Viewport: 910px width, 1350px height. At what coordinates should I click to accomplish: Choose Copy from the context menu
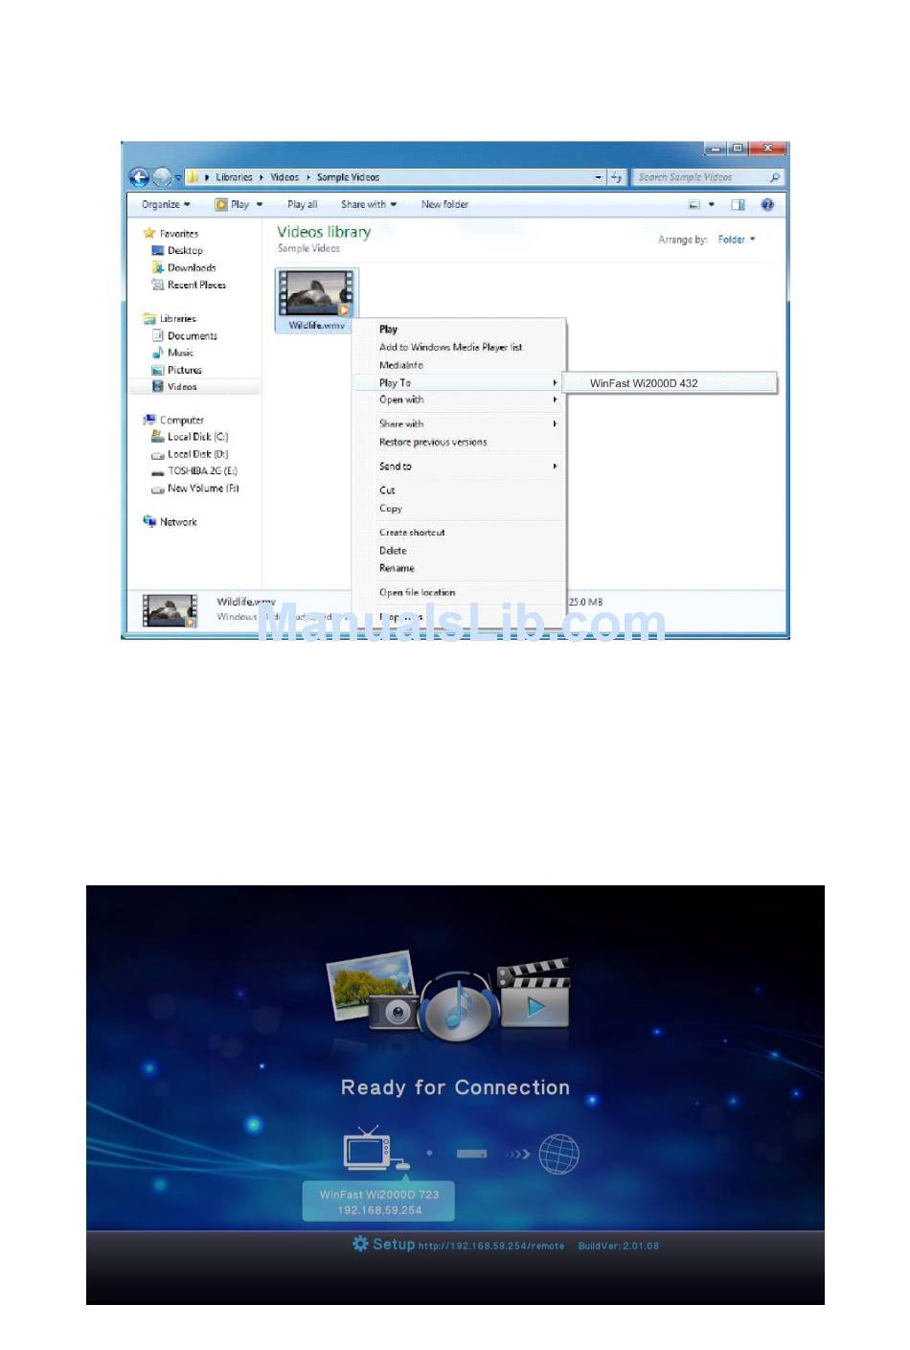pos(390,509)
